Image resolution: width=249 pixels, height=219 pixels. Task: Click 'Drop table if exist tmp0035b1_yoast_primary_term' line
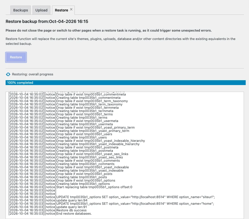tap(72, 128)
